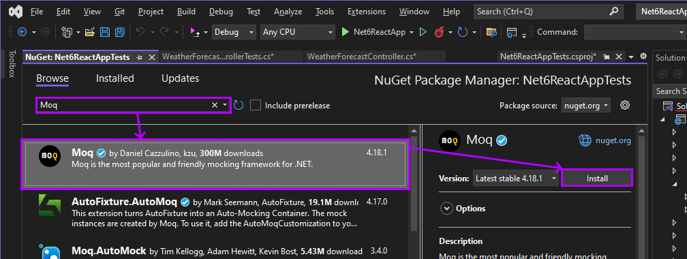The height and width of the screenshot is (259, 687).
Task: Open the File menu
Action: point(37,12)
